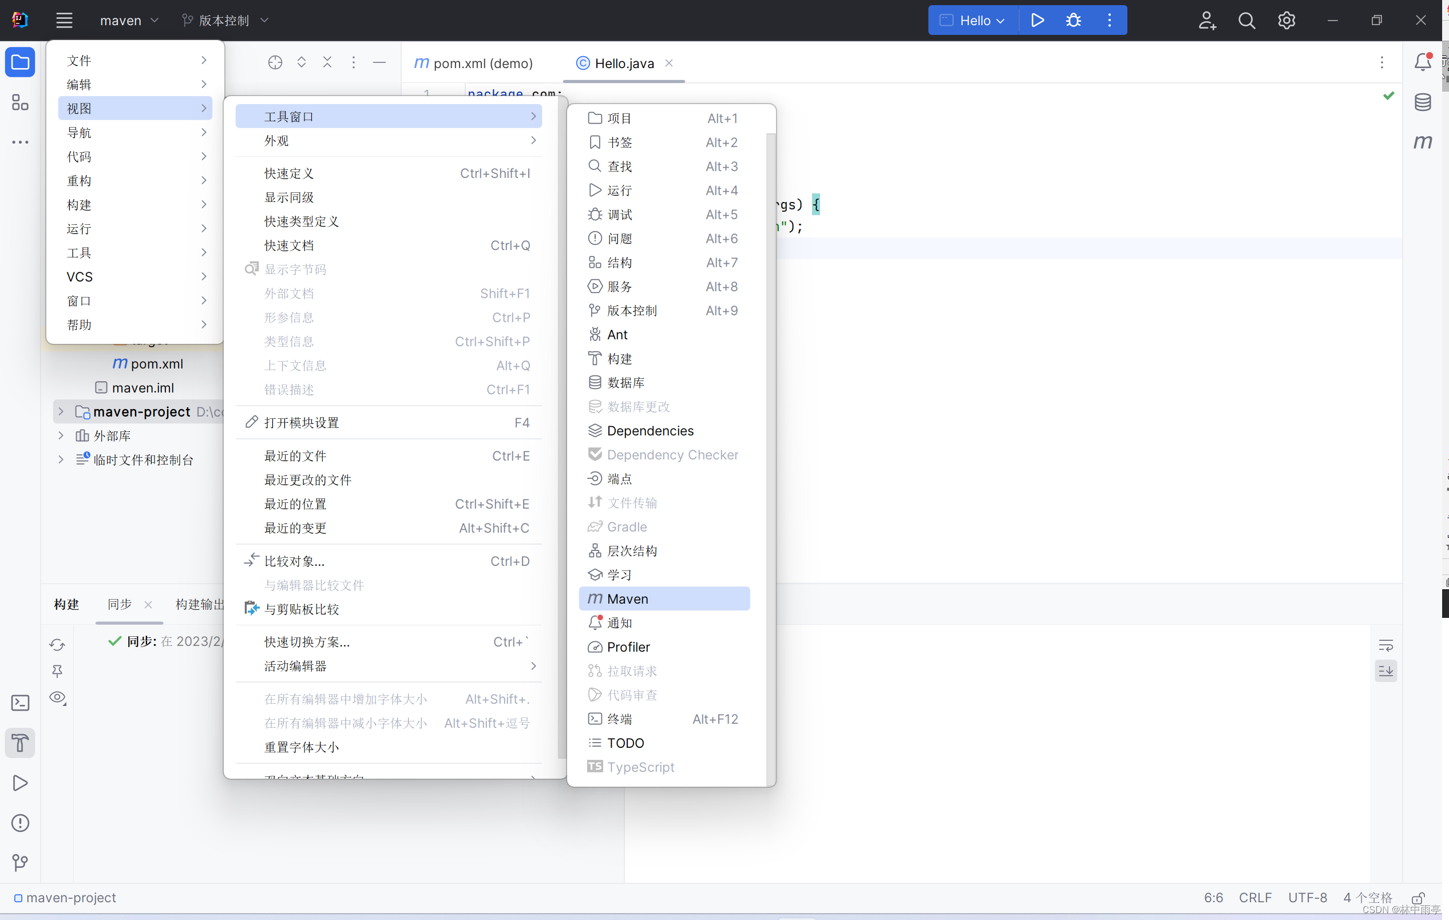
Task: Click CRLF line separator in status bar
Action: pyautogui.click(x=1255, y=897)
